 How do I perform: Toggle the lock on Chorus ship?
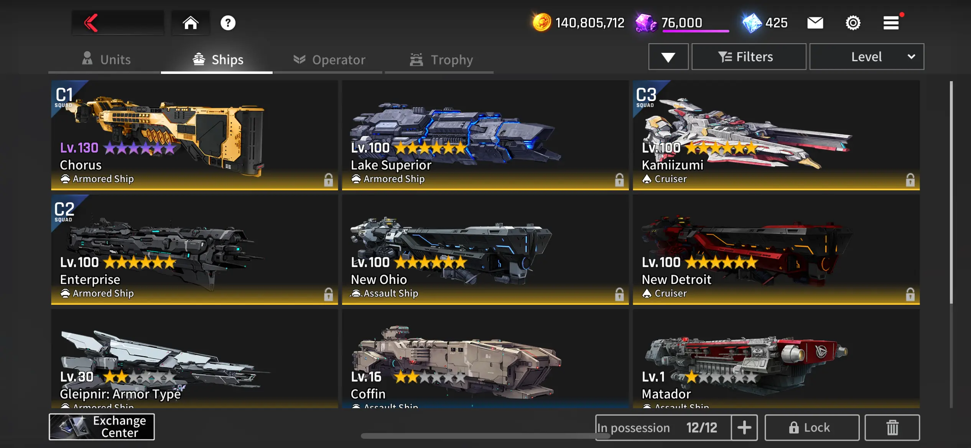[328, 180]
